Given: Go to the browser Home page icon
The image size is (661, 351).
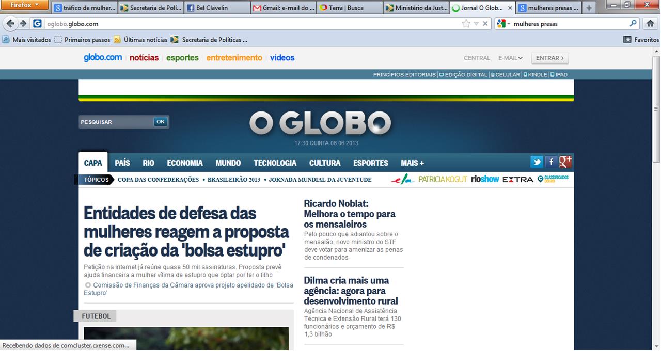Looking at the screenshot, I should pyautogui.click(x=650, y=24).
